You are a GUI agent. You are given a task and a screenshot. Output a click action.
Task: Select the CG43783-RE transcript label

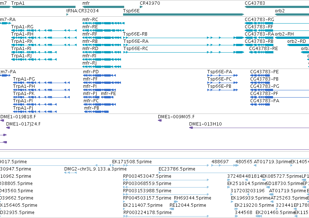264,49
